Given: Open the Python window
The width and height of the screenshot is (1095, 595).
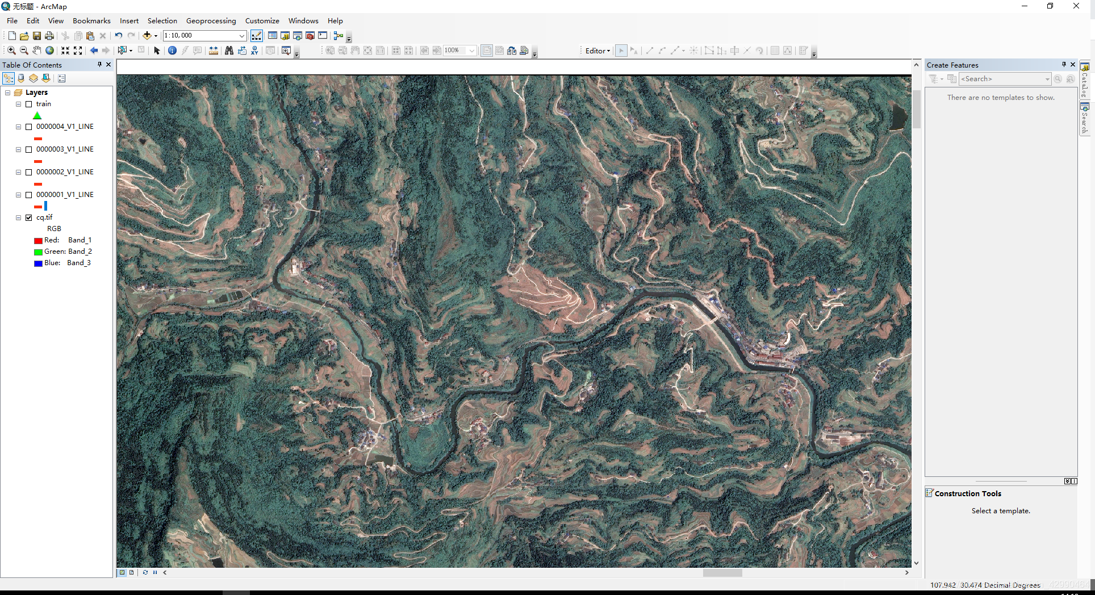Looking at the screenshot, I should [323, 36].
